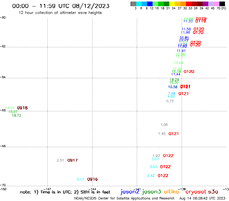229x201 pixels.
Task: Click wave height value 15.30
Action: 174,83
